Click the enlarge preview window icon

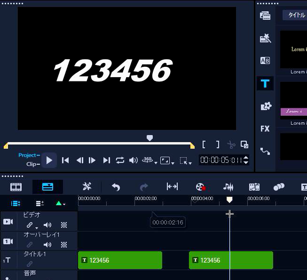pyautogui.click(x=244, y=144)
